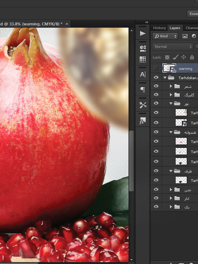Hide the گلبرگ group
Viewport: 198px width, 264px height.
[x=156, y=94]
